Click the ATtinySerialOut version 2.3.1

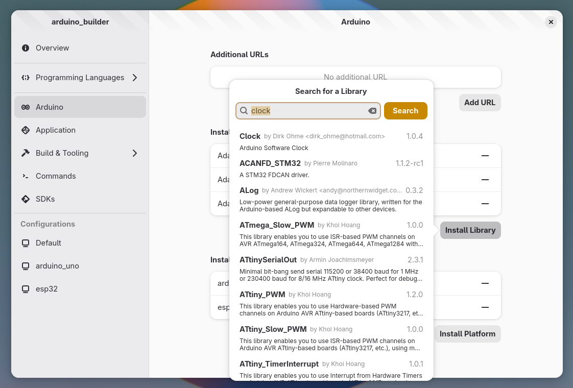click(x=415, y=260)
